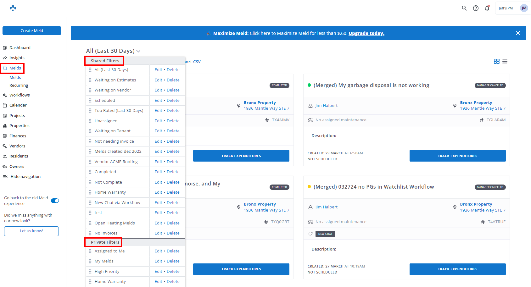Switch to card grid view icon
531x287 pixels.
496,61
